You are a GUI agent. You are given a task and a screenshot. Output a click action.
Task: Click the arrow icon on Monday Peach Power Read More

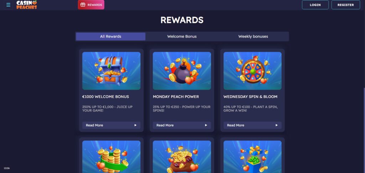[x=206, y=125]
